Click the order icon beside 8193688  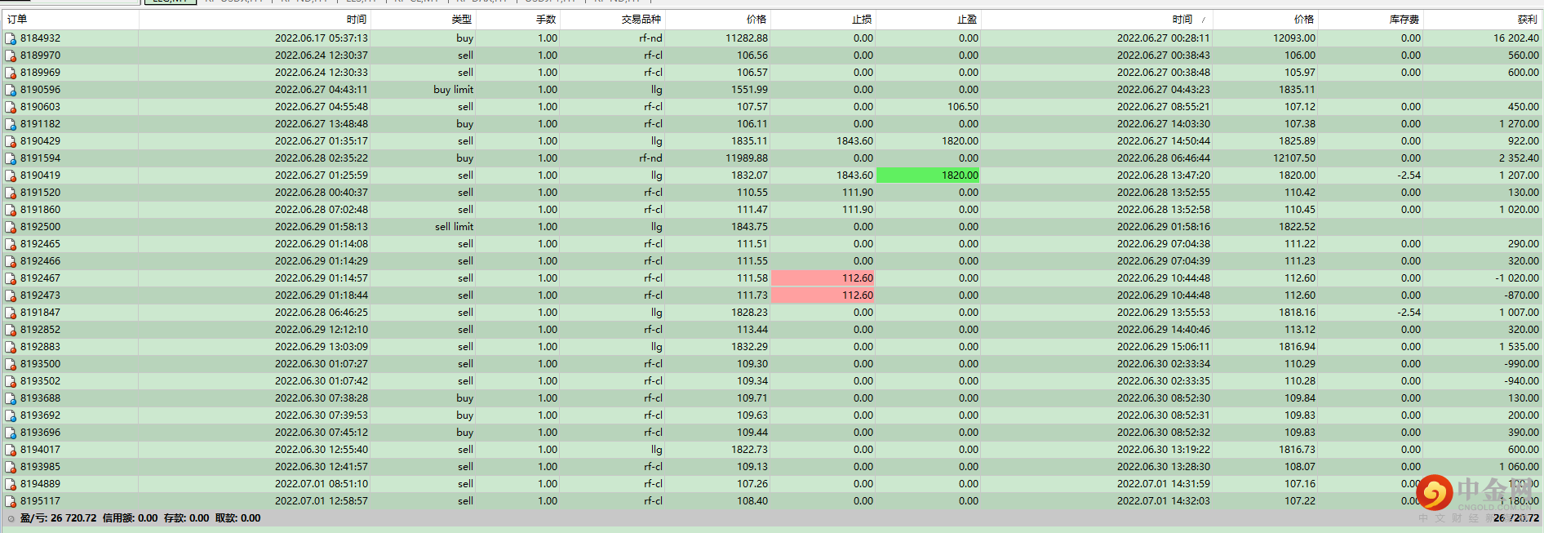coord(11,398)
